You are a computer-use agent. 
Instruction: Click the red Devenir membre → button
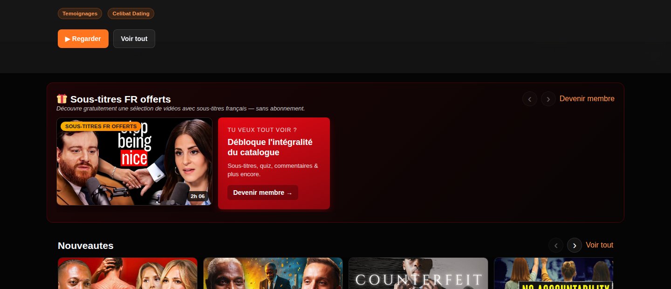click(263, 193)
